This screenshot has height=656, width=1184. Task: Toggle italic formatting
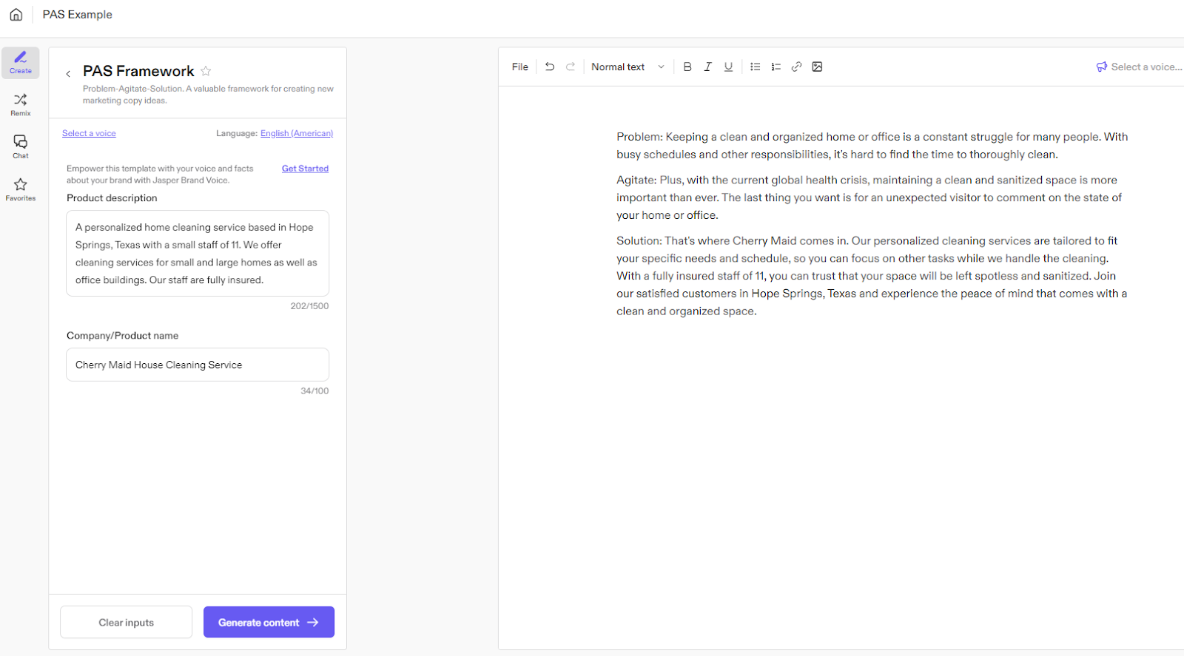[x=708, y=67]
